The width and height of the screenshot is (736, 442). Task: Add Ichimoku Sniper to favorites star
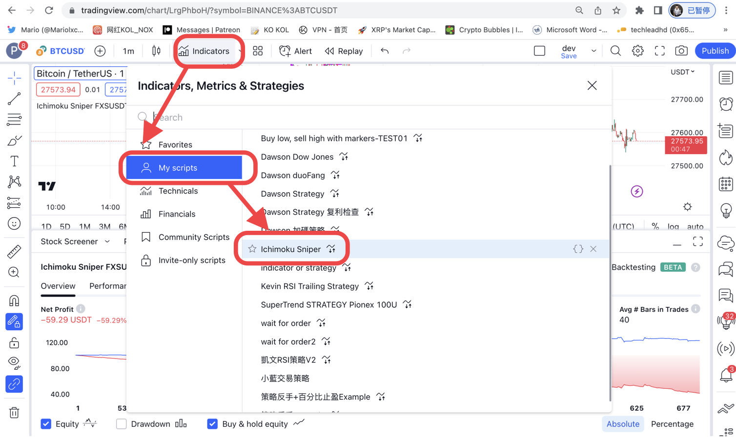coord(252,249)
